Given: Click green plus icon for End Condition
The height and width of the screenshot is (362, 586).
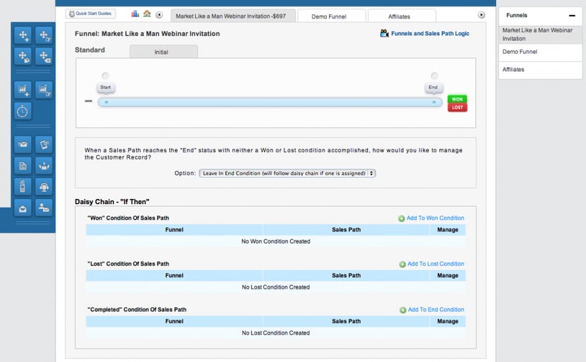Looking at the screenshot, I should pyautogui.click(x=403, y=310).
